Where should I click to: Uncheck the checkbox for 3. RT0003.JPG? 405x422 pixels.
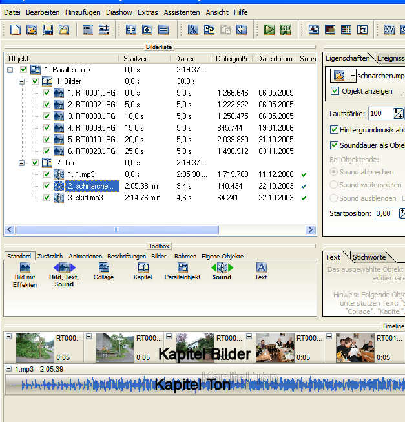pos(47,116)
